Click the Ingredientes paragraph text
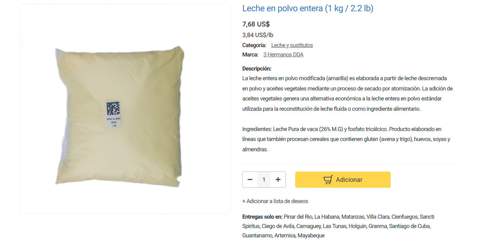479x247 pixels. point(346,139)
